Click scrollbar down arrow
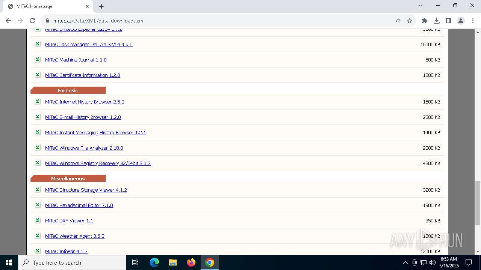This screenshot has height=270, width=481. pyautogui.click(x=478, y=252)
